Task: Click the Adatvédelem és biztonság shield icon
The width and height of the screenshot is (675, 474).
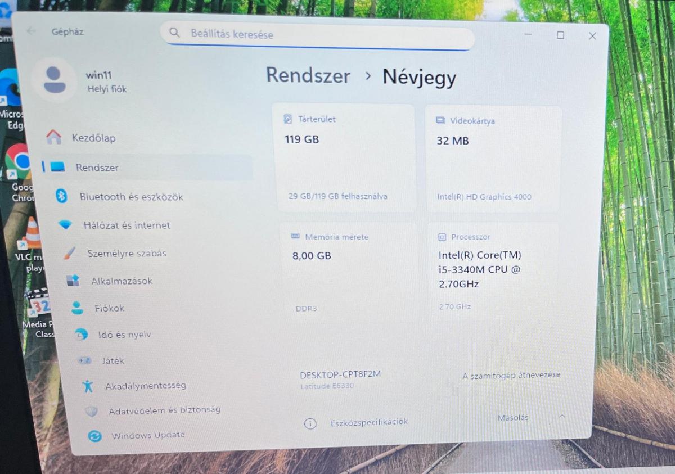Action: [x=91, y=411]
